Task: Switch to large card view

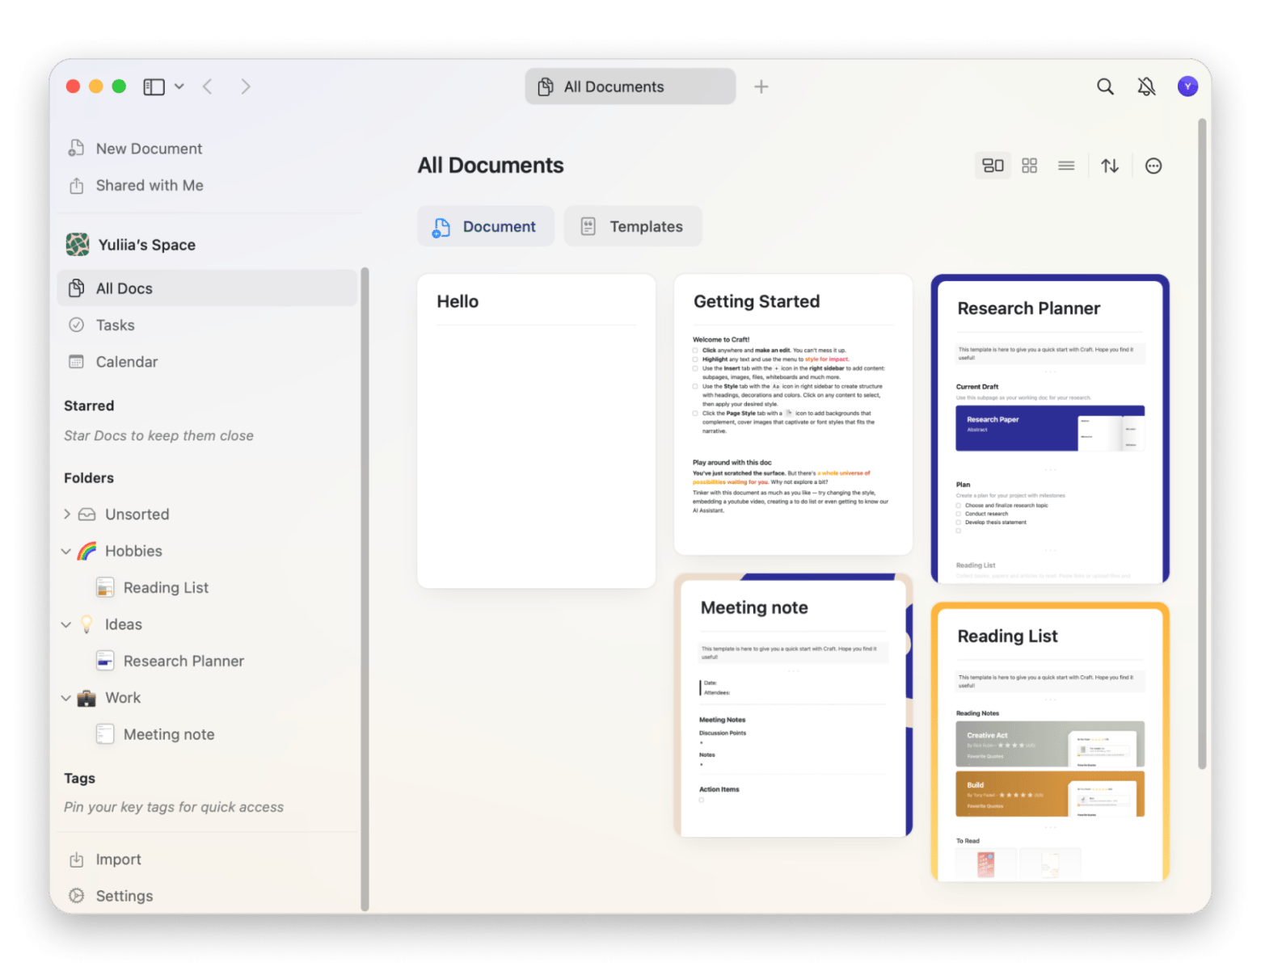Action: pyautogui.click(x=993, y=166)
